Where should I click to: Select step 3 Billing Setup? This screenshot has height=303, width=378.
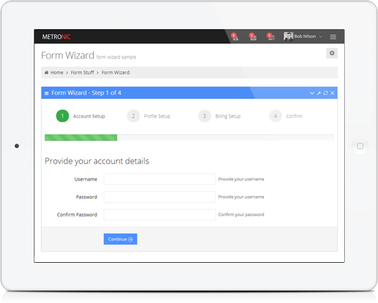click(219, 116)
